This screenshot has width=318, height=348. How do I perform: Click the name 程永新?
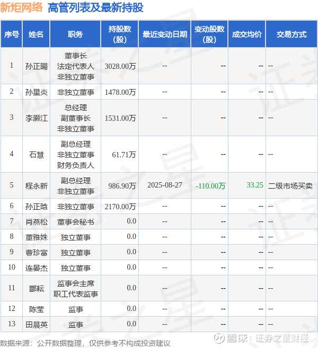37,185
